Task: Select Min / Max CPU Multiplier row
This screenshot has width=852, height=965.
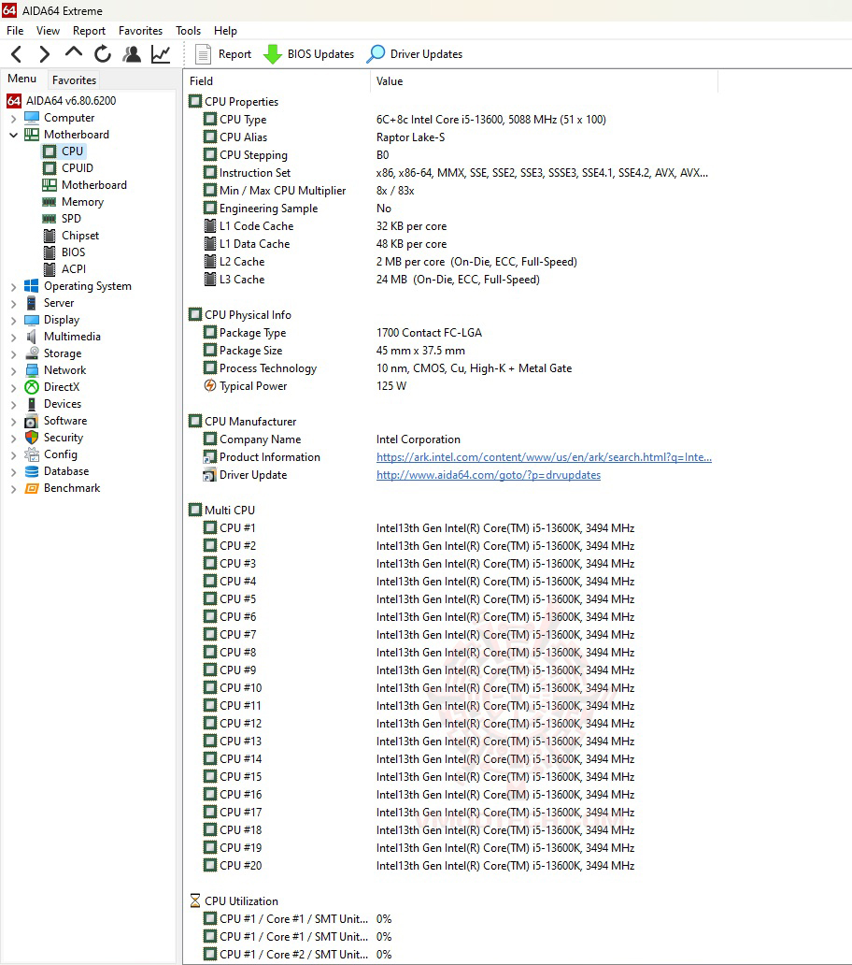Action: tap(309, 191)
